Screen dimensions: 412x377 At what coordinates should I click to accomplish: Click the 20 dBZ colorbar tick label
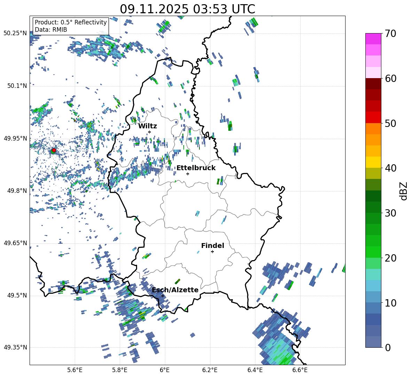click(x=390, y=258)
